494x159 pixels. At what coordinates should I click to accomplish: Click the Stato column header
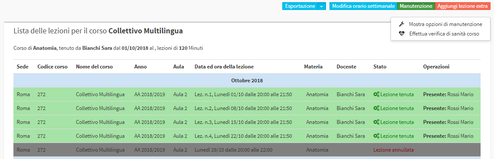[x=380, y=67]
